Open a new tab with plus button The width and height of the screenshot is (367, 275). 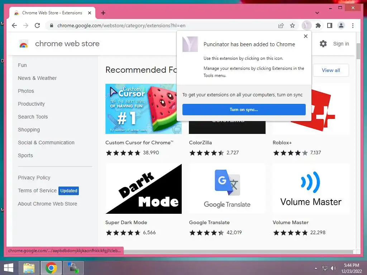point(103,13)
